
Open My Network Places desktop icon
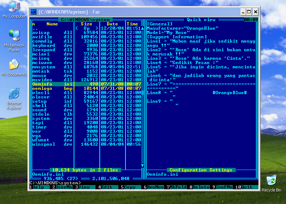tap(14, 40)
